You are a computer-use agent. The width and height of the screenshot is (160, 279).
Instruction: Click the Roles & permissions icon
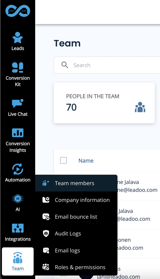click(x=46, y=267)
